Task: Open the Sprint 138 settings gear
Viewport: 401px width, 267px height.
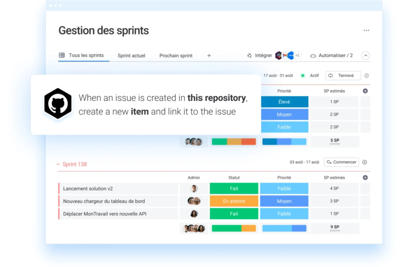Action: 365,162
